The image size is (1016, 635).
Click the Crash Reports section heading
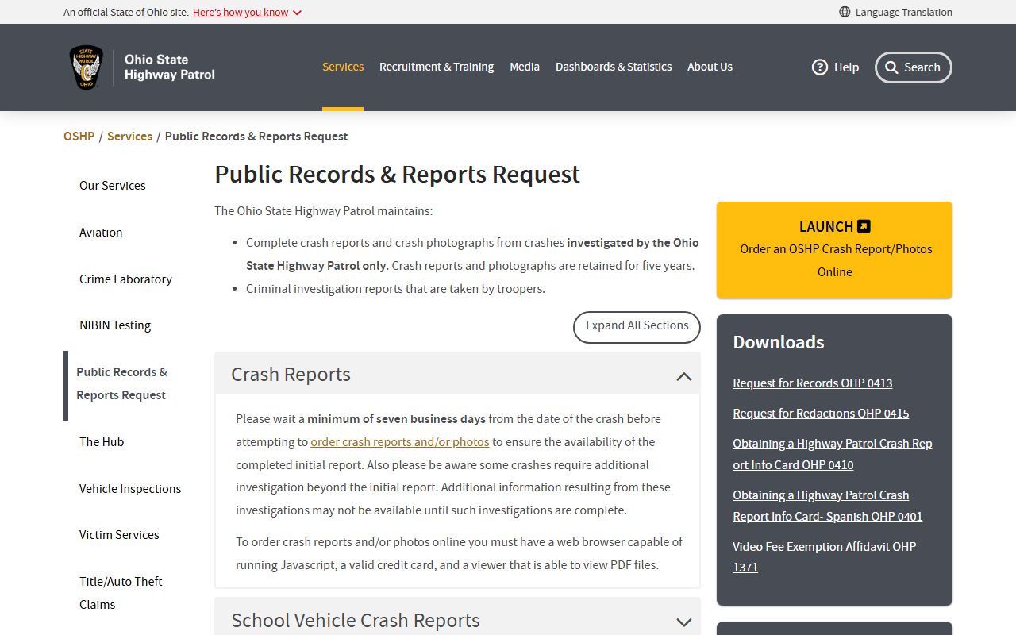291,375
